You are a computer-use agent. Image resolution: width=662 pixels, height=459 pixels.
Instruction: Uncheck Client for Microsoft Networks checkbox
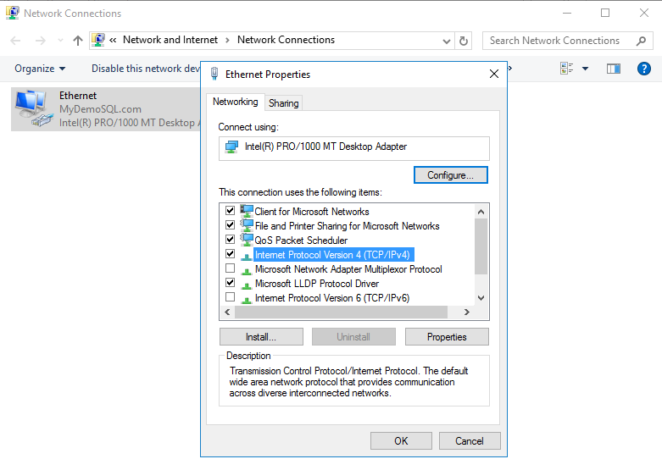coord(230,211)
